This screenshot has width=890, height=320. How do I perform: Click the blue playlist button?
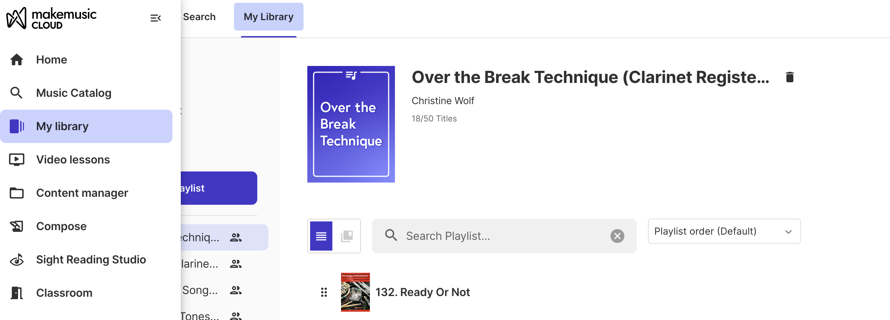tap(219, 188)
